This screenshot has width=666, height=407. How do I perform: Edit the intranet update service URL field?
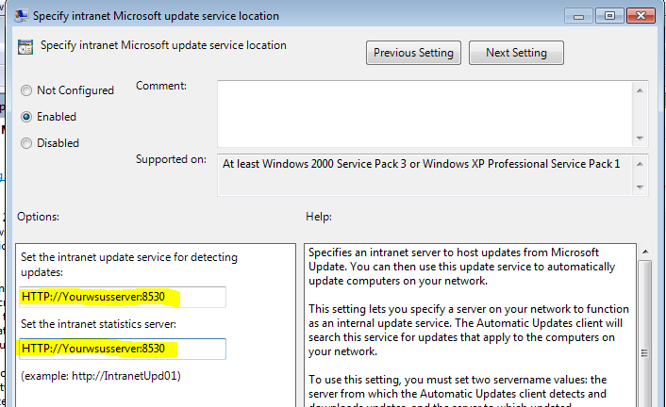[123, 297]
